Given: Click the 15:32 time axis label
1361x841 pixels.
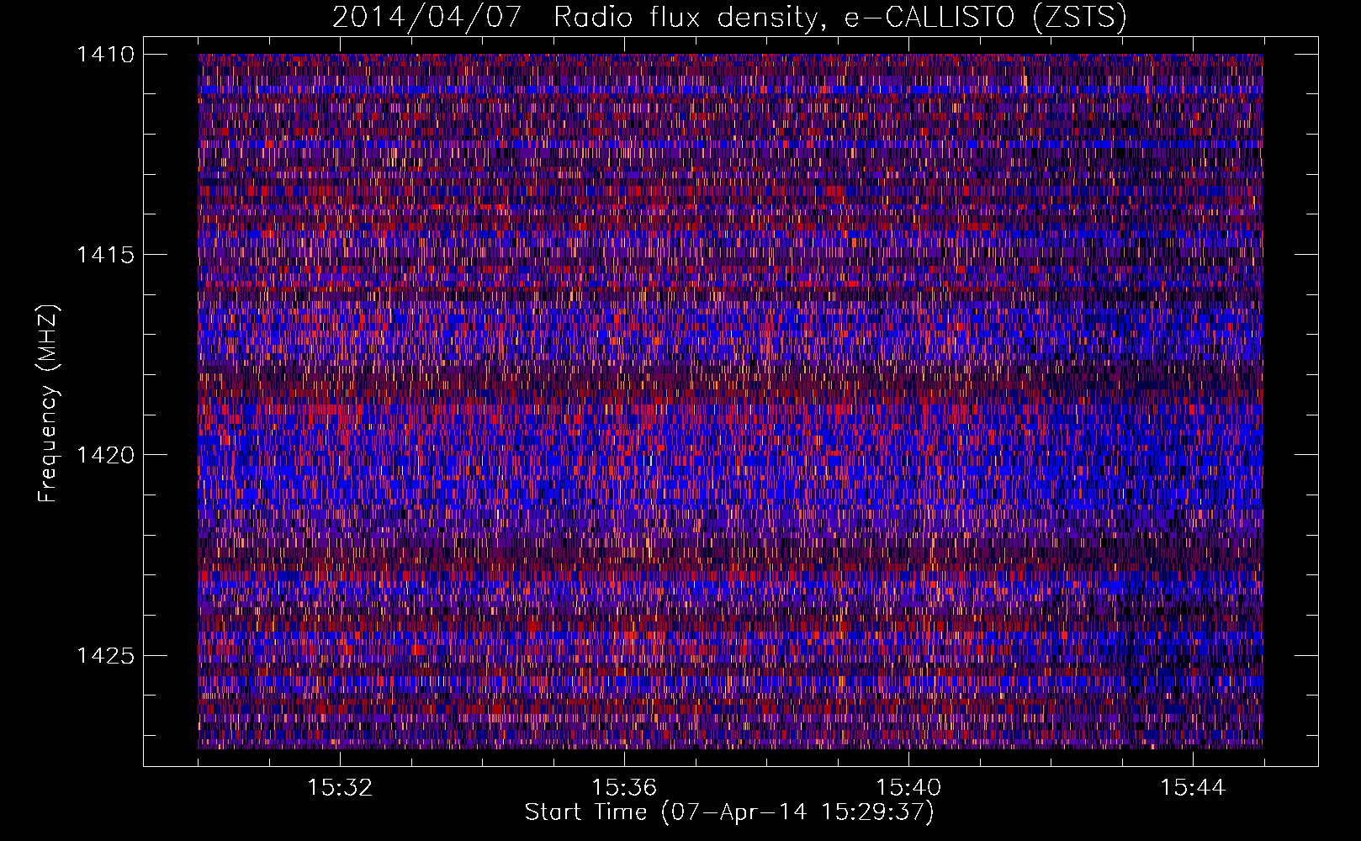Looking at the screenshot, I should 340,788.
